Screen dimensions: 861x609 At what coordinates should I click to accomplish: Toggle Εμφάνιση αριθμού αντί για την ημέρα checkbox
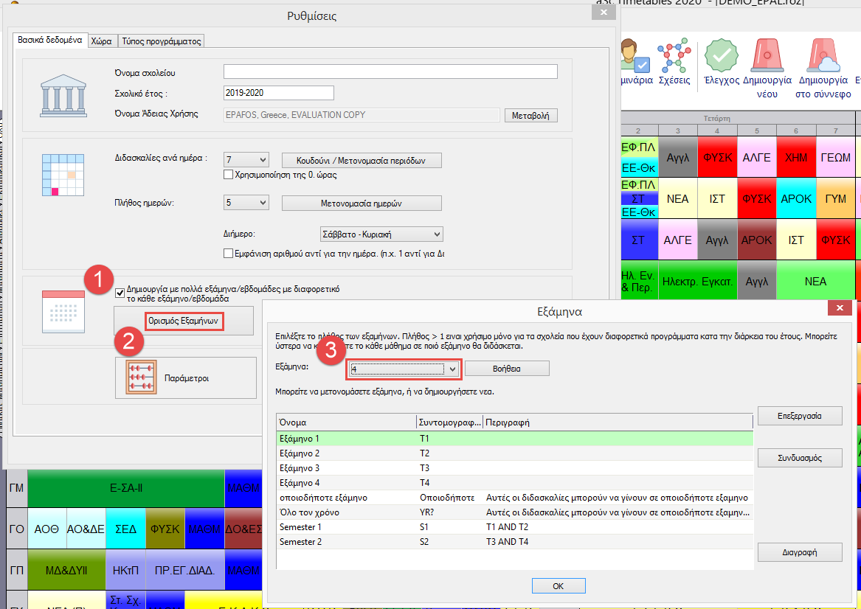click(229, 254)
